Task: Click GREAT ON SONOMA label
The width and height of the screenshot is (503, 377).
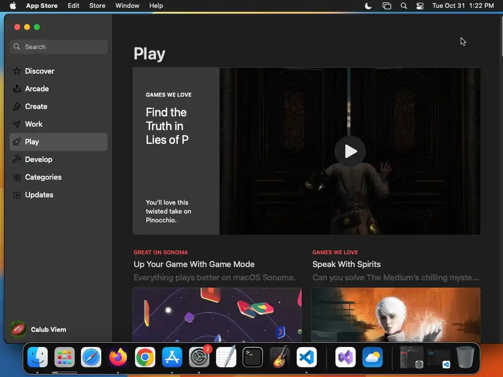Action: (161, 252)
